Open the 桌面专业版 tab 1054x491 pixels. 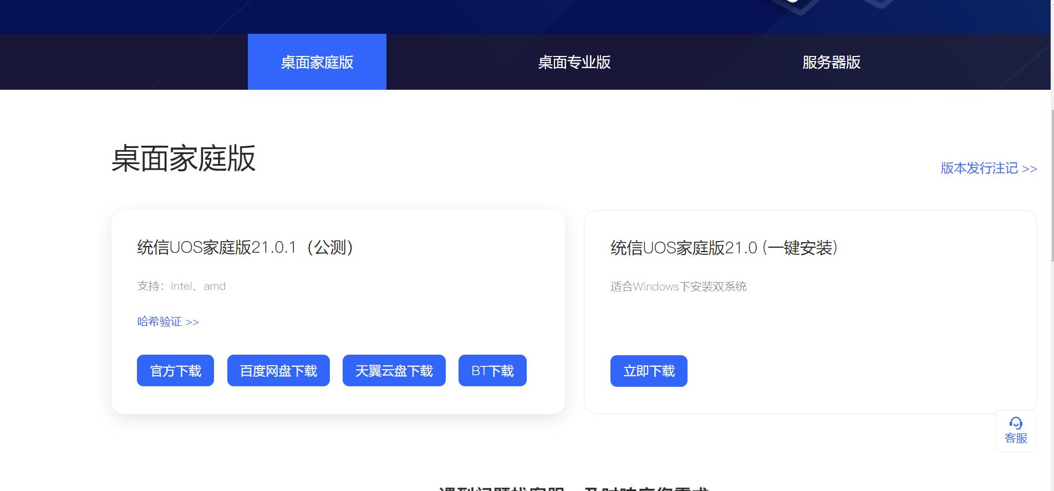click(574, 62)
